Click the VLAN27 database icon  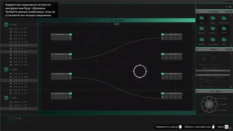pyautogui.click(x=6, y=98)
